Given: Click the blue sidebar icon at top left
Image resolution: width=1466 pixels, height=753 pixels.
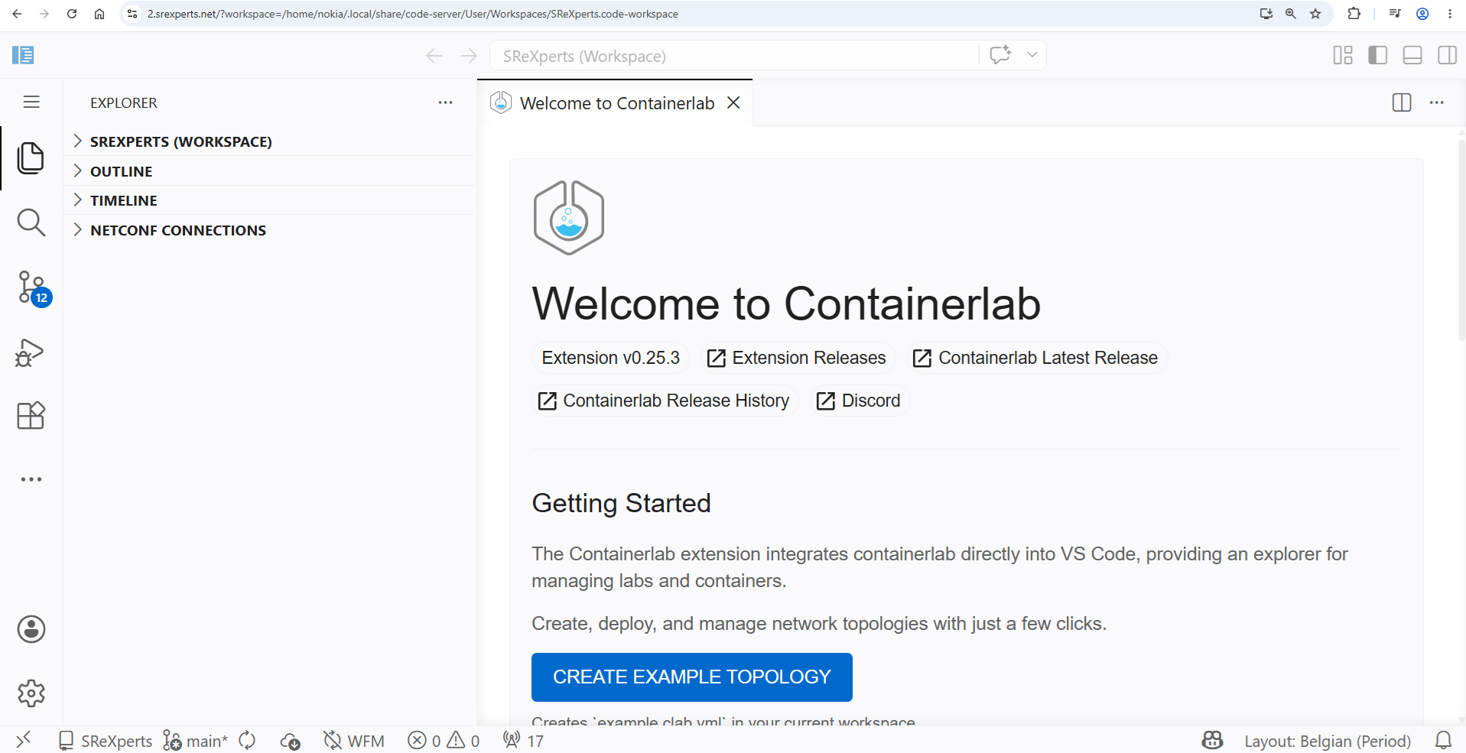Looking at the screenshot, I should pos(23,55).
